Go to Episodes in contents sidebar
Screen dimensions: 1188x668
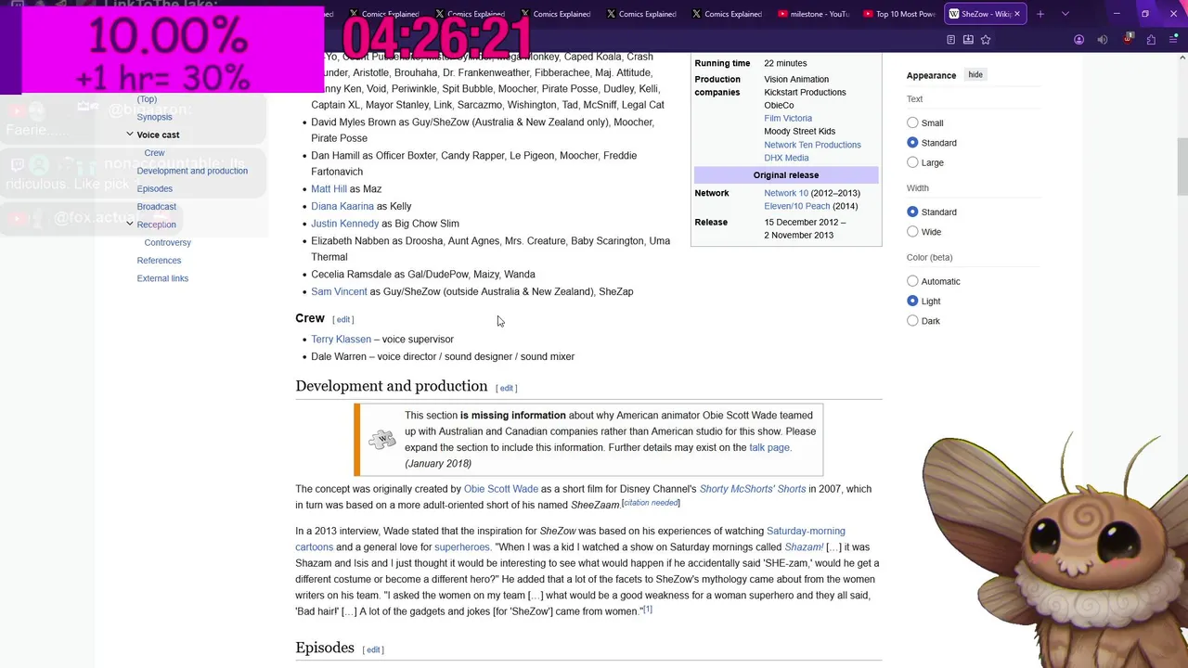click(154, 188)
